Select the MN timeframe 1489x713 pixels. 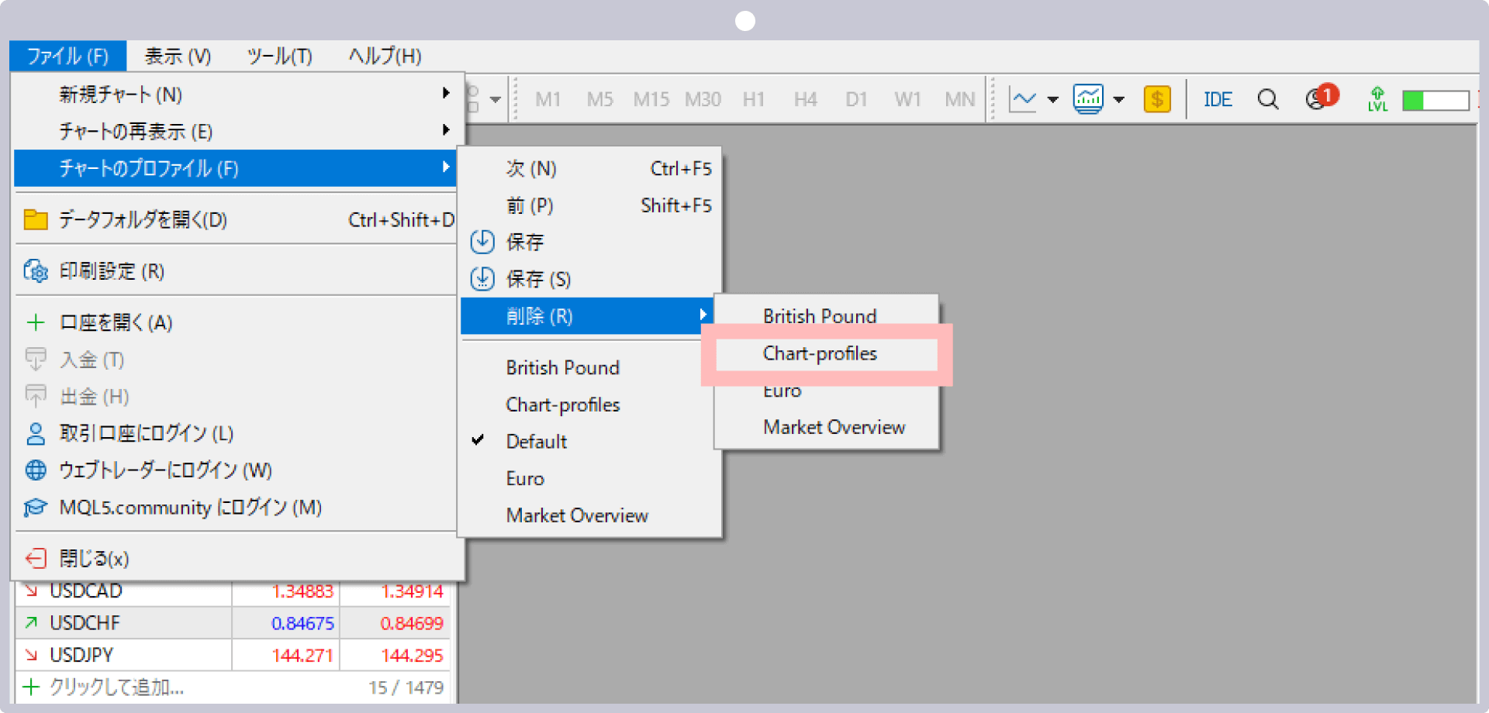959,99
